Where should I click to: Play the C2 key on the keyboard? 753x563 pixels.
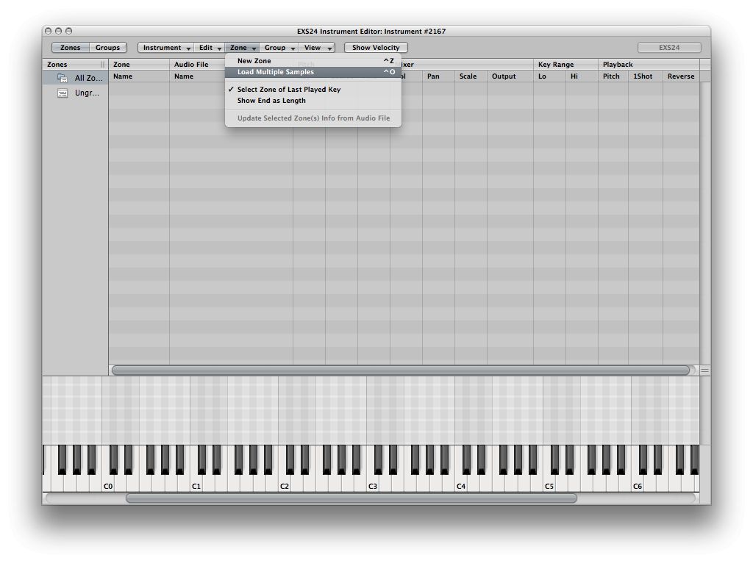(285, 484)
